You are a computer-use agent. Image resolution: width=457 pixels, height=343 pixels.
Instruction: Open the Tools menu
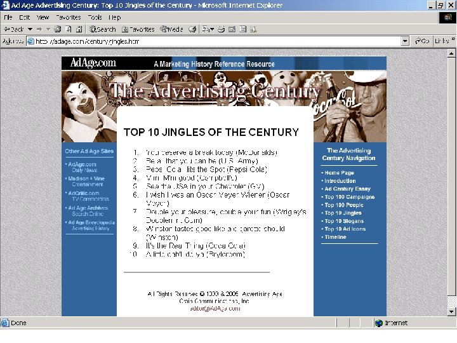(95, 18)
